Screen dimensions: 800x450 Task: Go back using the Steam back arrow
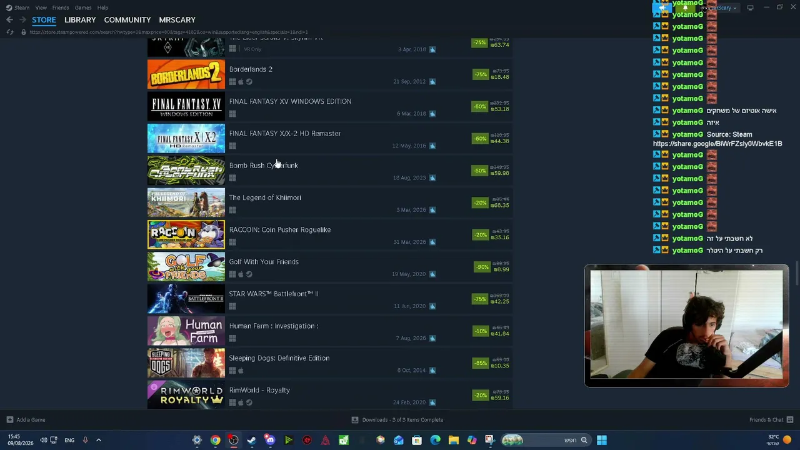coord(9,20)
